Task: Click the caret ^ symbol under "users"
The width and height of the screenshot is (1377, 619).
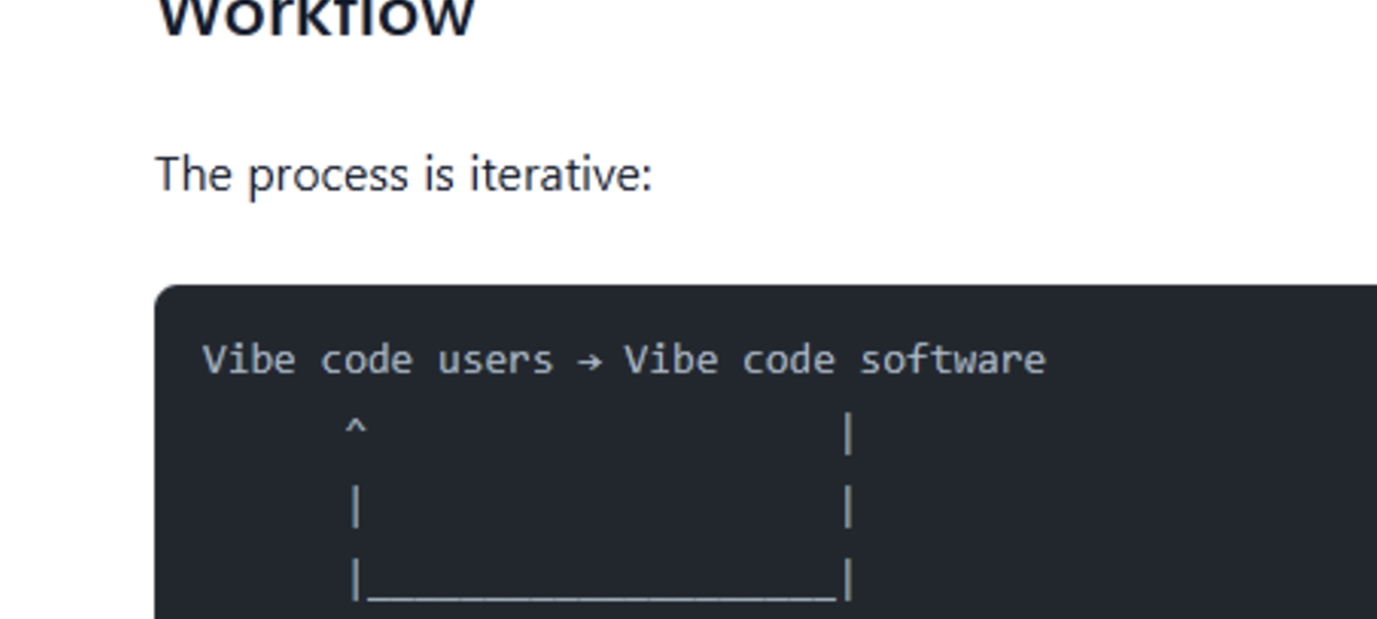Action: [356, 430]
